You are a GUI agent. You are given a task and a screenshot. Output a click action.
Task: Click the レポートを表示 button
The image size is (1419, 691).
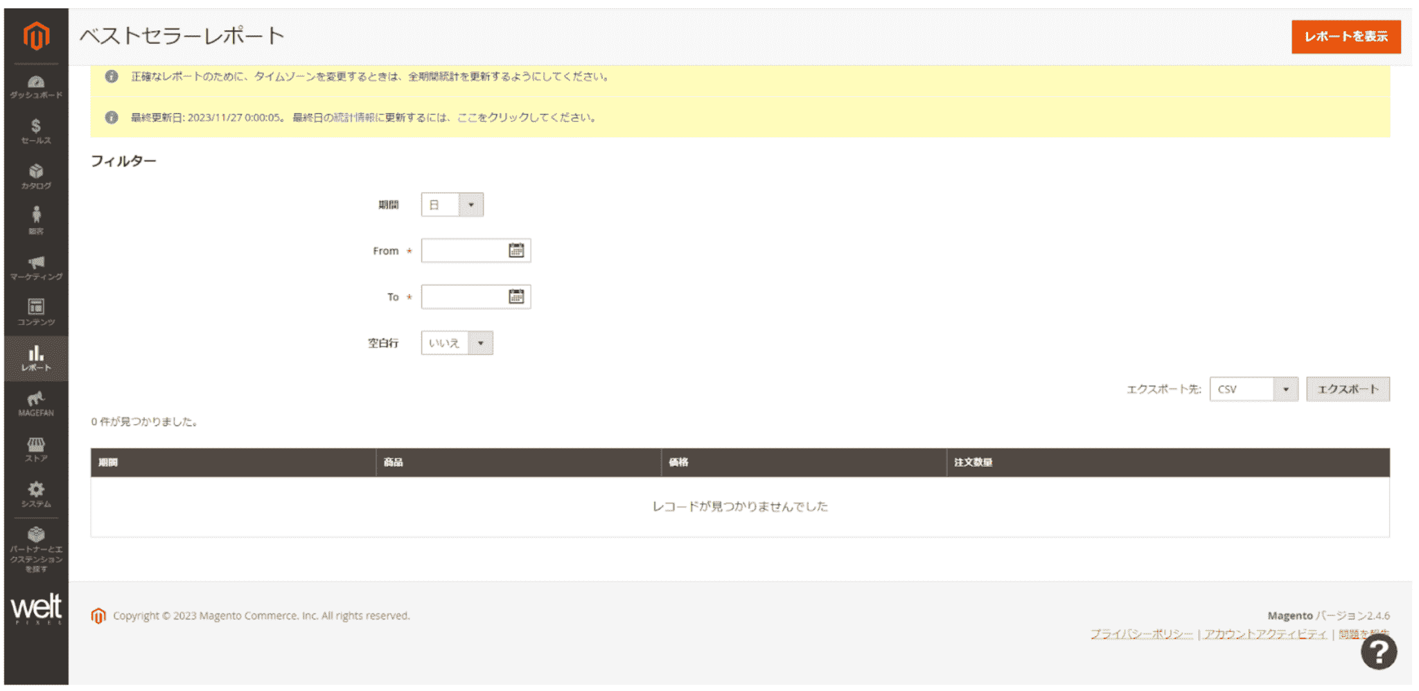1346,37
